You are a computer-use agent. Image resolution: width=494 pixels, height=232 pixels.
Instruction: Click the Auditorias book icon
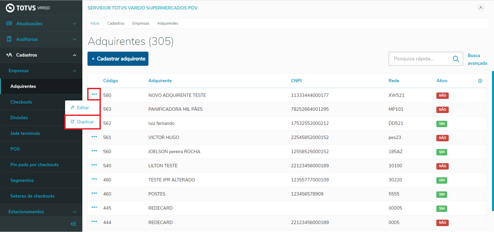(x=9, y=39)
